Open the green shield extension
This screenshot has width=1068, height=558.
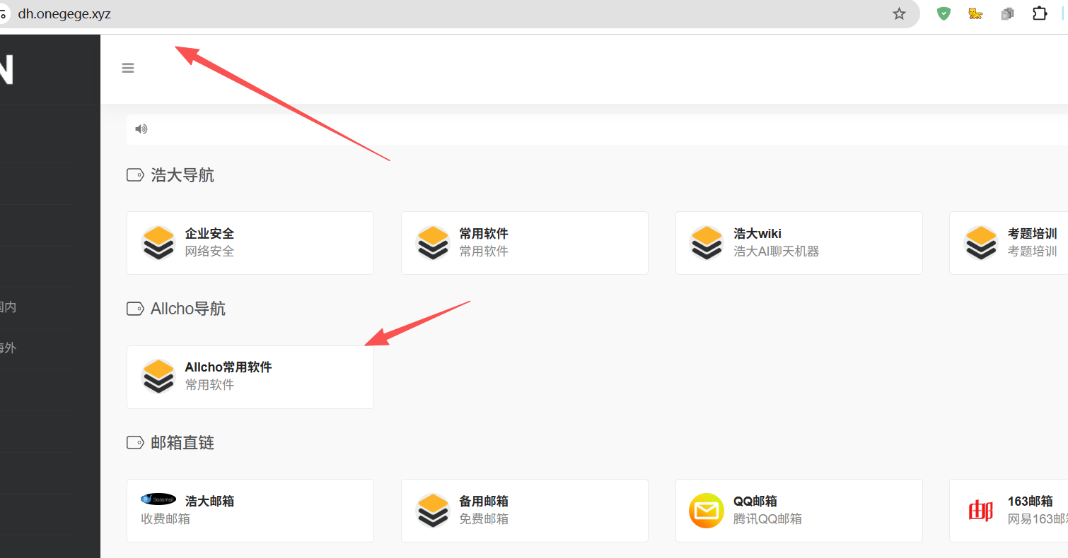click(944, 14)
